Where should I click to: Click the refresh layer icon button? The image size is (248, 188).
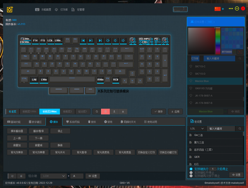click(x=97, y=112)
